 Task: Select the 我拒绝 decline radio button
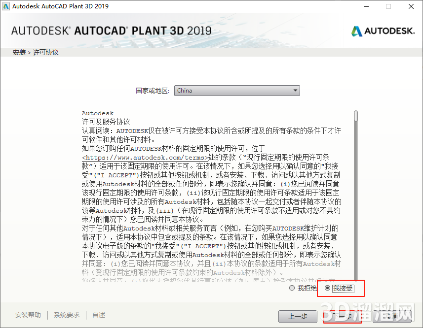(x=292, y=288)
